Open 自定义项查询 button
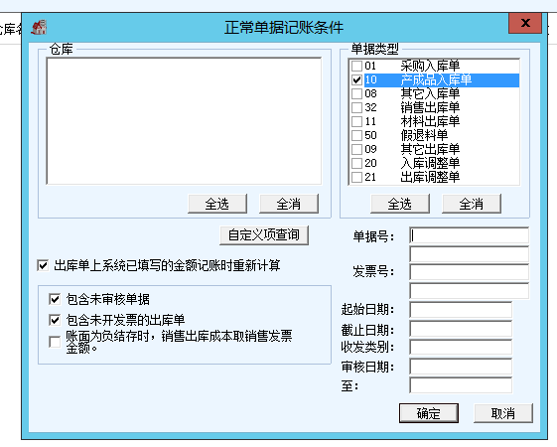The height and width of the screenshot is (447, 557). coord(264,234)
